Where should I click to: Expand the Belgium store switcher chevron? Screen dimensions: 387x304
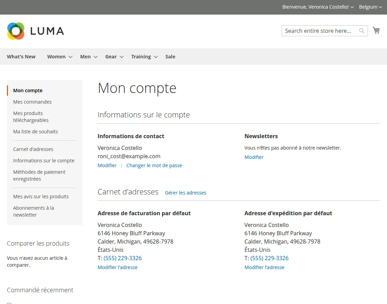tap(381, 7)
